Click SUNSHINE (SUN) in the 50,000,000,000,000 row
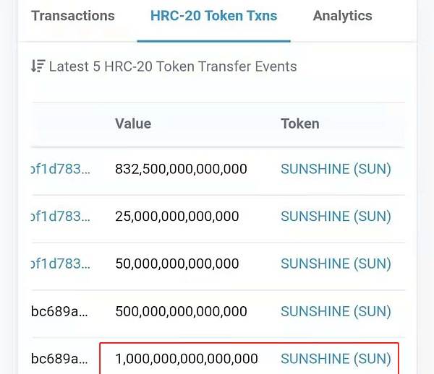The image size is (434, 374). coord(336,264)
